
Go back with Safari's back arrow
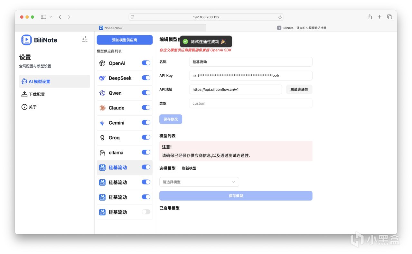coord(60,17)
